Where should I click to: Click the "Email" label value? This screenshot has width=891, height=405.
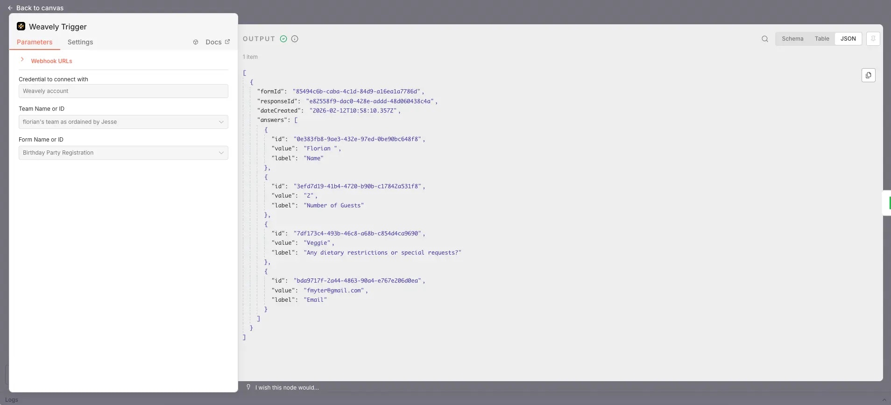point(315,300)
